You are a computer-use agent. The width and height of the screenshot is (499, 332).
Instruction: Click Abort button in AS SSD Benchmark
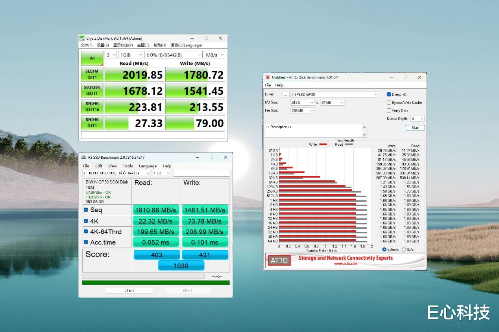[188, 290]
